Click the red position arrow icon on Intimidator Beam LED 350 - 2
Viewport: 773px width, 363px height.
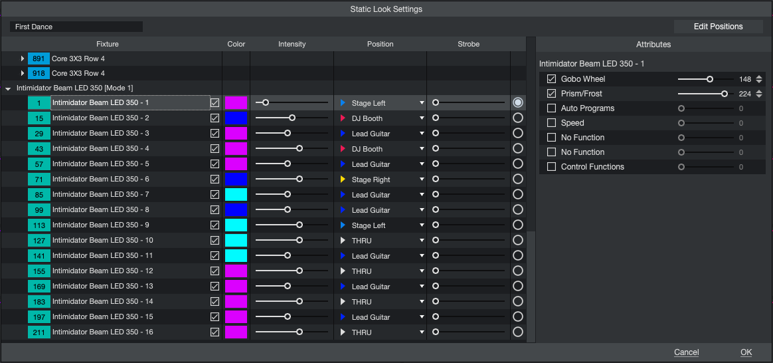click(343, 118)
